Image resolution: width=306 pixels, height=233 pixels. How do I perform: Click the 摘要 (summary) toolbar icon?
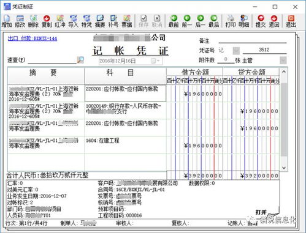[100, 21]
